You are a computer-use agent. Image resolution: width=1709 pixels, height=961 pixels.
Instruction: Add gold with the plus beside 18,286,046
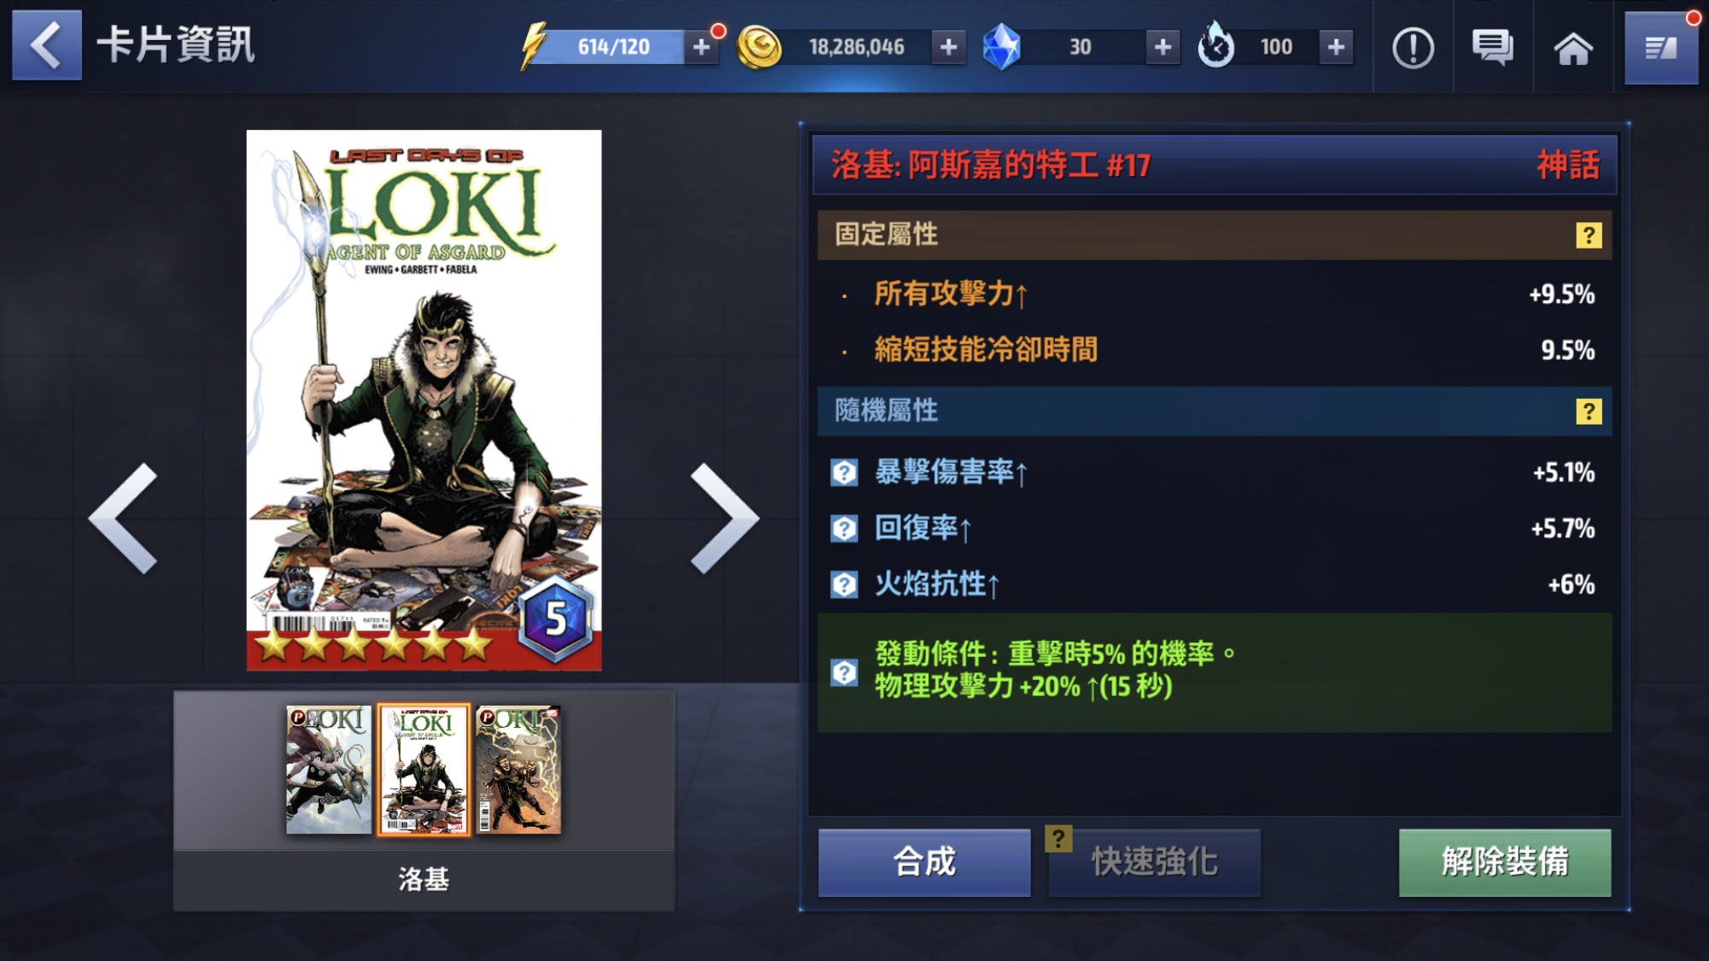point(948,47)
